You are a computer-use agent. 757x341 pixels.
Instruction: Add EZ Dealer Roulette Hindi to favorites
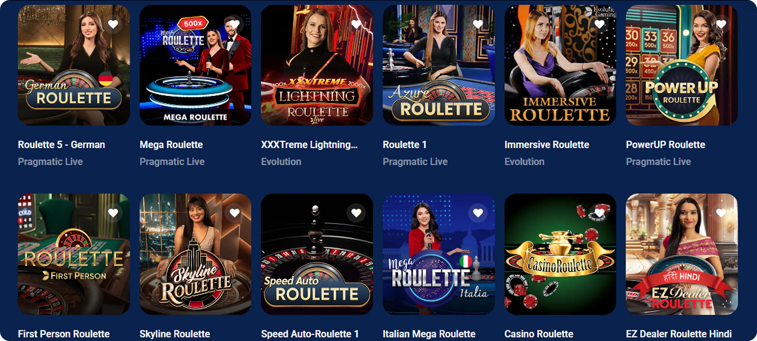click(x=721, y=213)
